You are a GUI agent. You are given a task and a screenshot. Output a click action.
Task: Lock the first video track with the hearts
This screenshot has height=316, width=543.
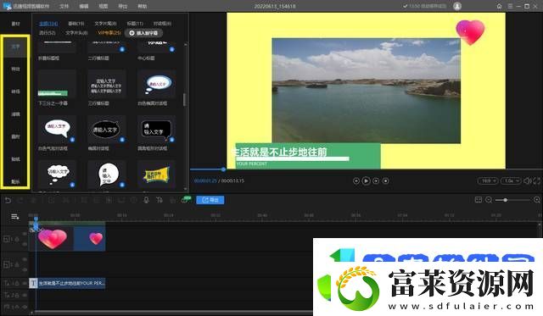(17, 239)
